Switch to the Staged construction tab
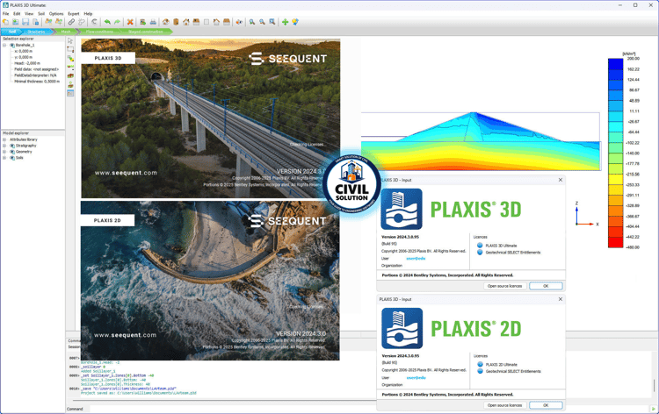The image size is (659, 414). click(x=145, y=32)
